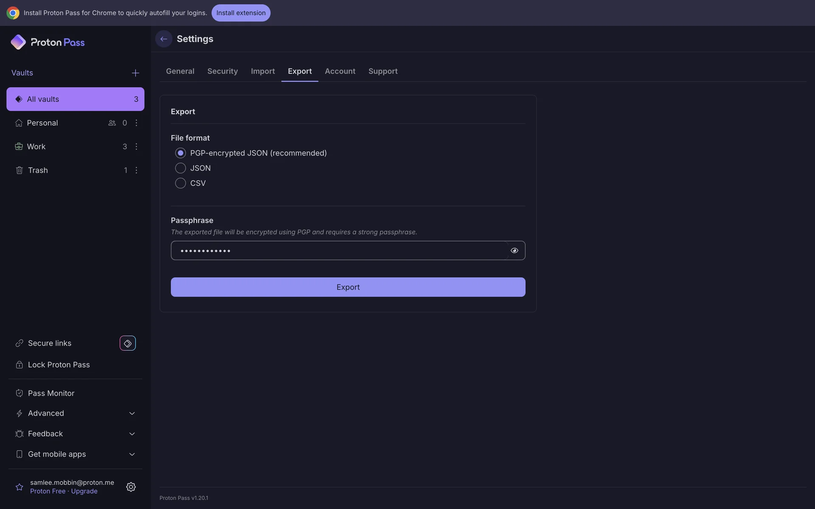Click into the Passphrase input field
This screenshot has width=815, height=509.
click(340, 251)
